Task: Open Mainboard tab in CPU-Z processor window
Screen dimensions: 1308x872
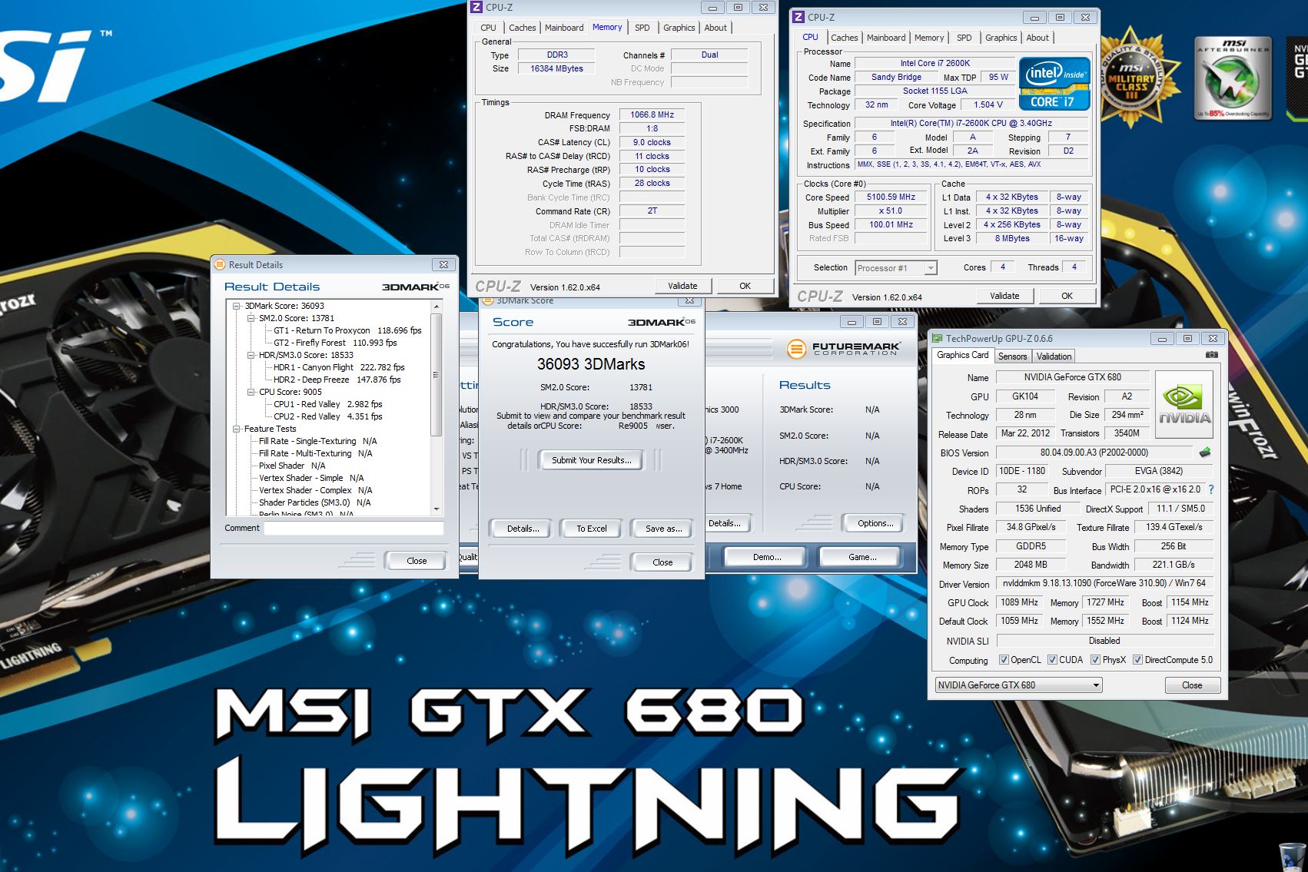Action: pyautogui.click(x=886, y=38)
